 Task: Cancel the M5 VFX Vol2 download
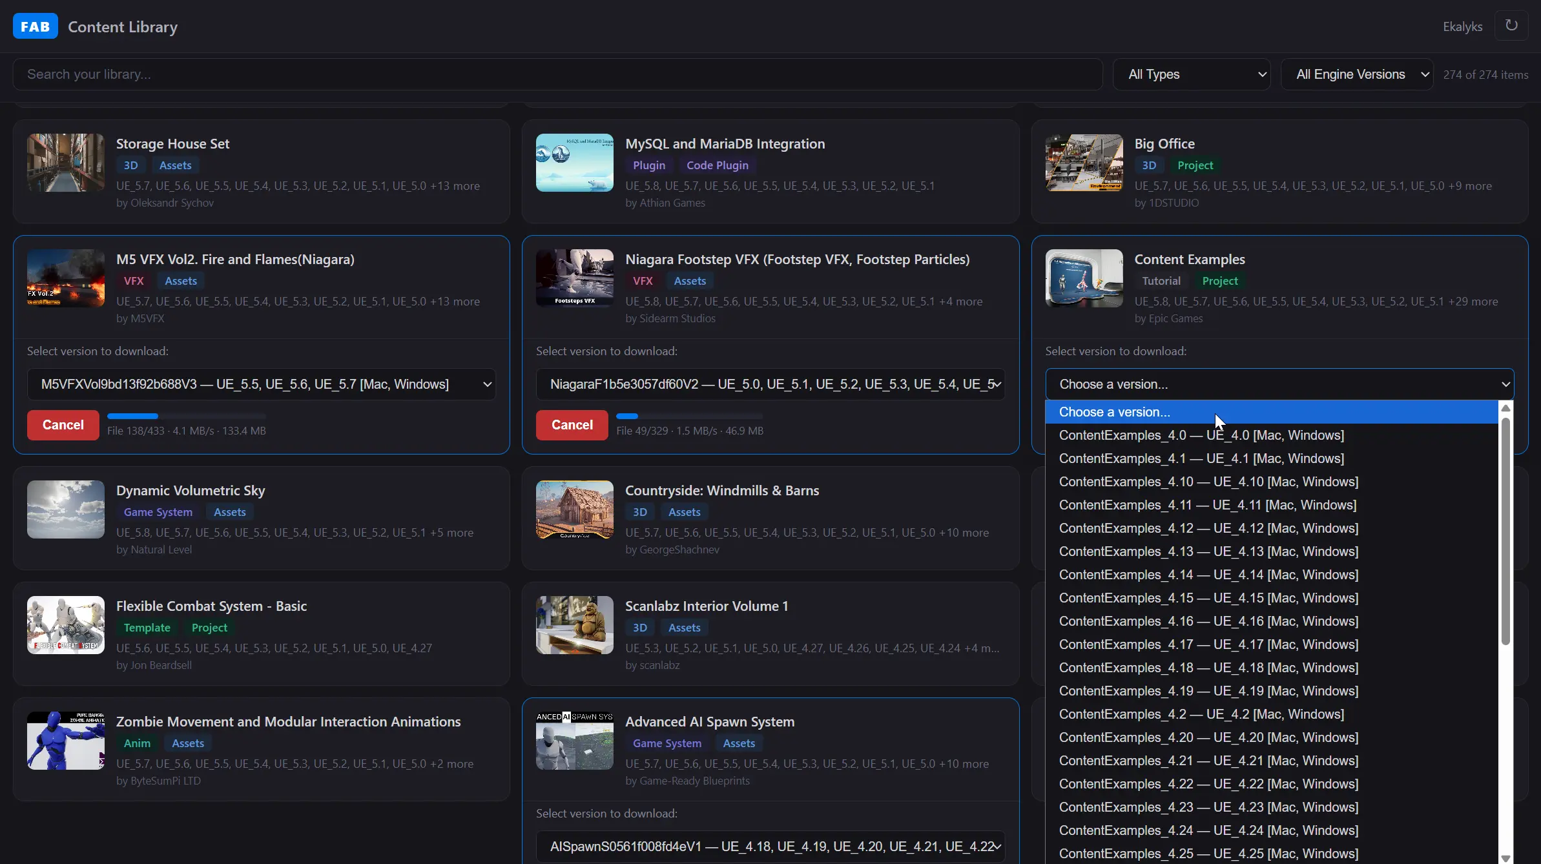[x=63, y=425]
